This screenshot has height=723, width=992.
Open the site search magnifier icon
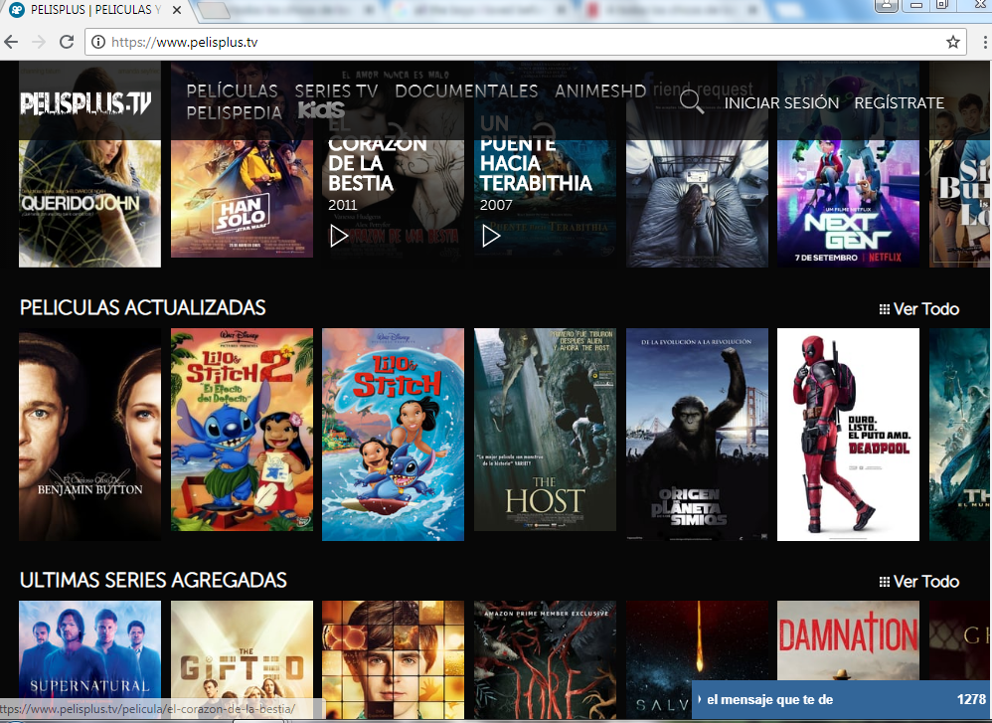(x=691, y=101)
